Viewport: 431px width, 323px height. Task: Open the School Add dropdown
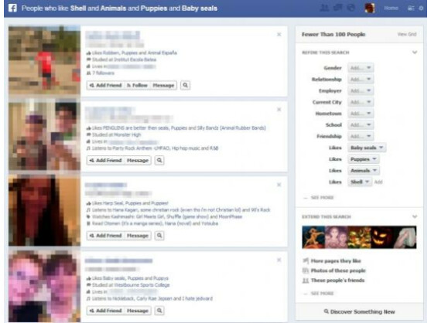[x=361, y=125]
